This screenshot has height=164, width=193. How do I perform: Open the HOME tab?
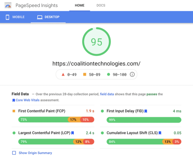pyautogui.click(x=80, y=5)
